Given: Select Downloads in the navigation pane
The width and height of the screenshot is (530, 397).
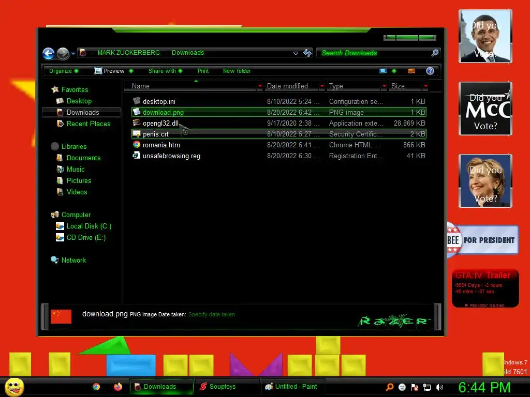Looking at the screenshot, I should coord(82,112).
